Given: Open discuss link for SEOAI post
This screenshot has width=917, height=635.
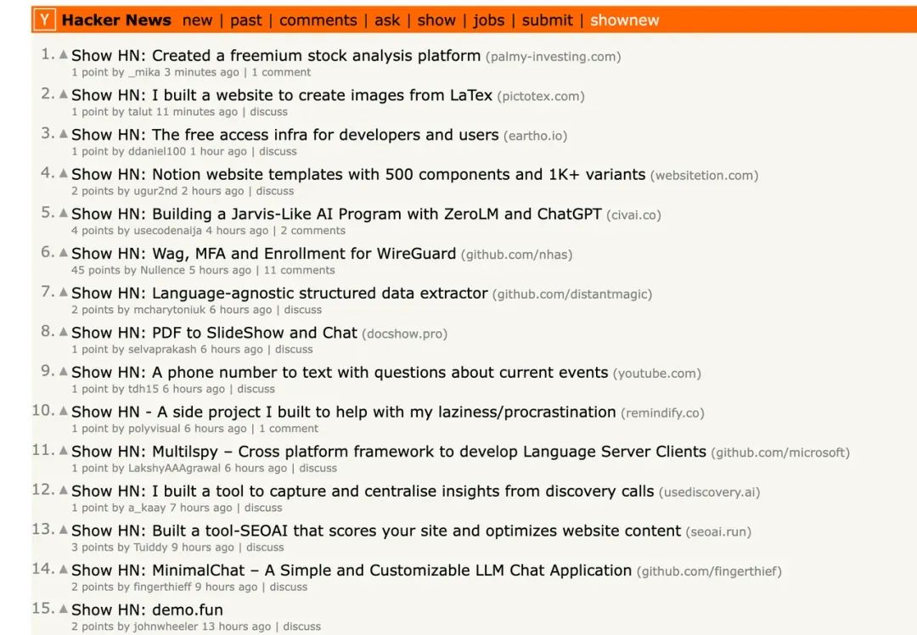Looking at the screenshot, I should point(265,548).
